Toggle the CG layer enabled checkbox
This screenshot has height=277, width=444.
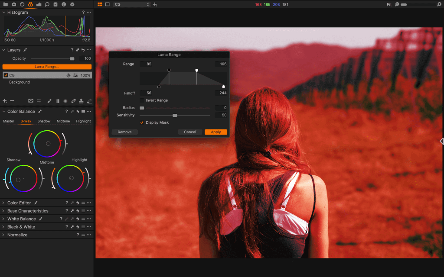click(x=5, y=74)
